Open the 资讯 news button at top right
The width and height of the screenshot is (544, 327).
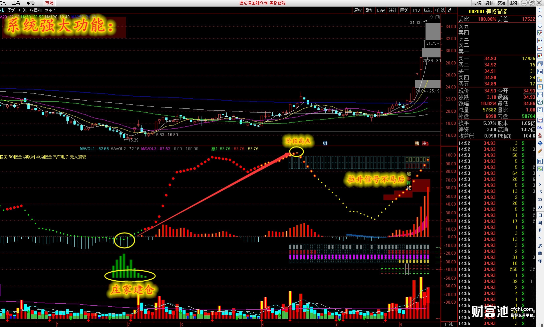pos(489,3)
